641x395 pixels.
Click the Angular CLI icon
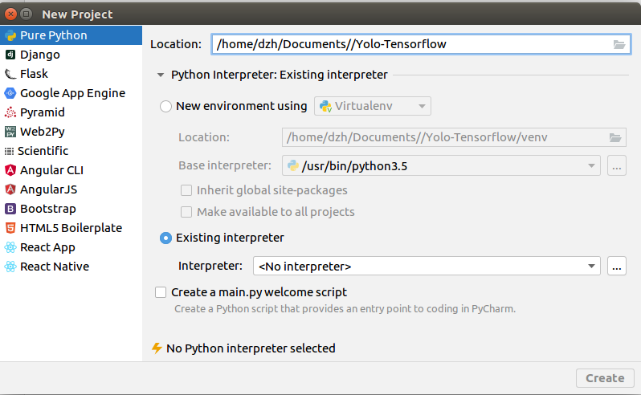[10, 170]
